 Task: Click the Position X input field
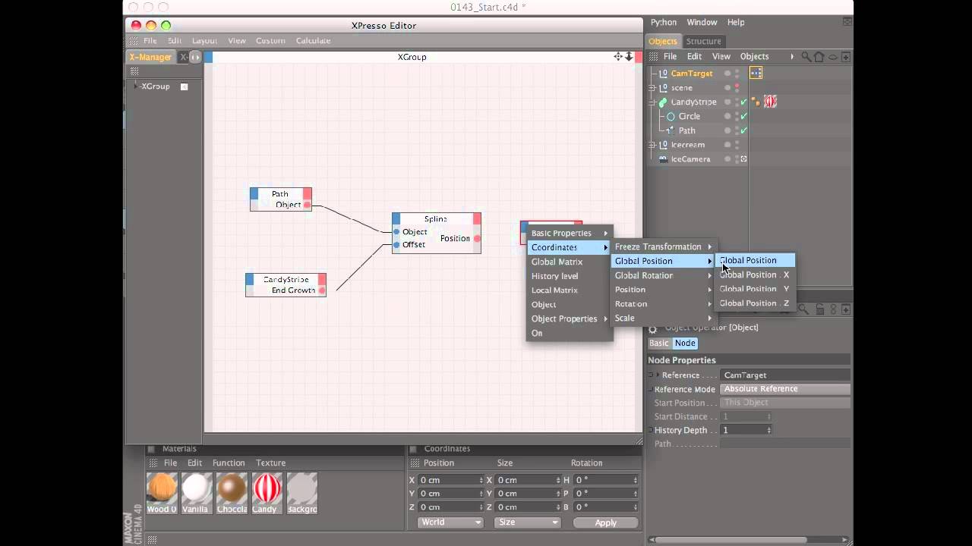tap(451, 480)
